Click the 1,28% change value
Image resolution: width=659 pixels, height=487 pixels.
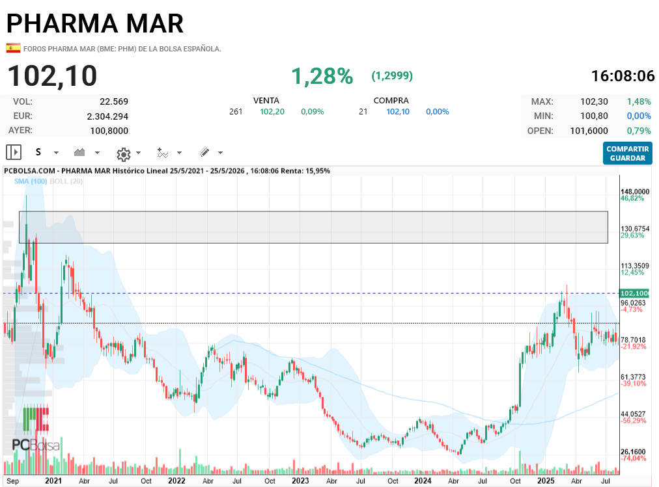pyautogui.click(x=322, y=76)
